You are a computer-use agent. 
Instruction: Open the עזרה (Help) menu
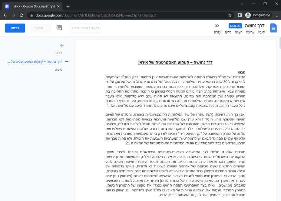[218, 33]
